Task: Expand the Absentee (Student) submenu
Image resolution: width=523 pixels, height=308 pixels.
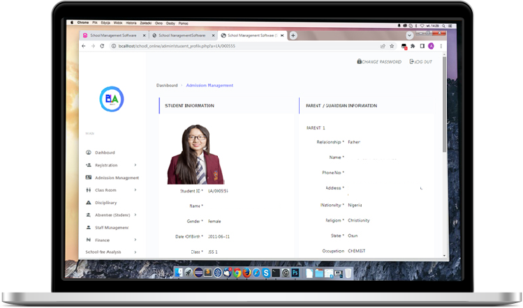Action: [x=135, y=215]
